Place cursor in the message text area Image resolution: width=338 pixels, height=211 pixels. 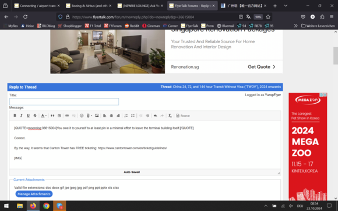pyautogui.click(x=145, y=145)
